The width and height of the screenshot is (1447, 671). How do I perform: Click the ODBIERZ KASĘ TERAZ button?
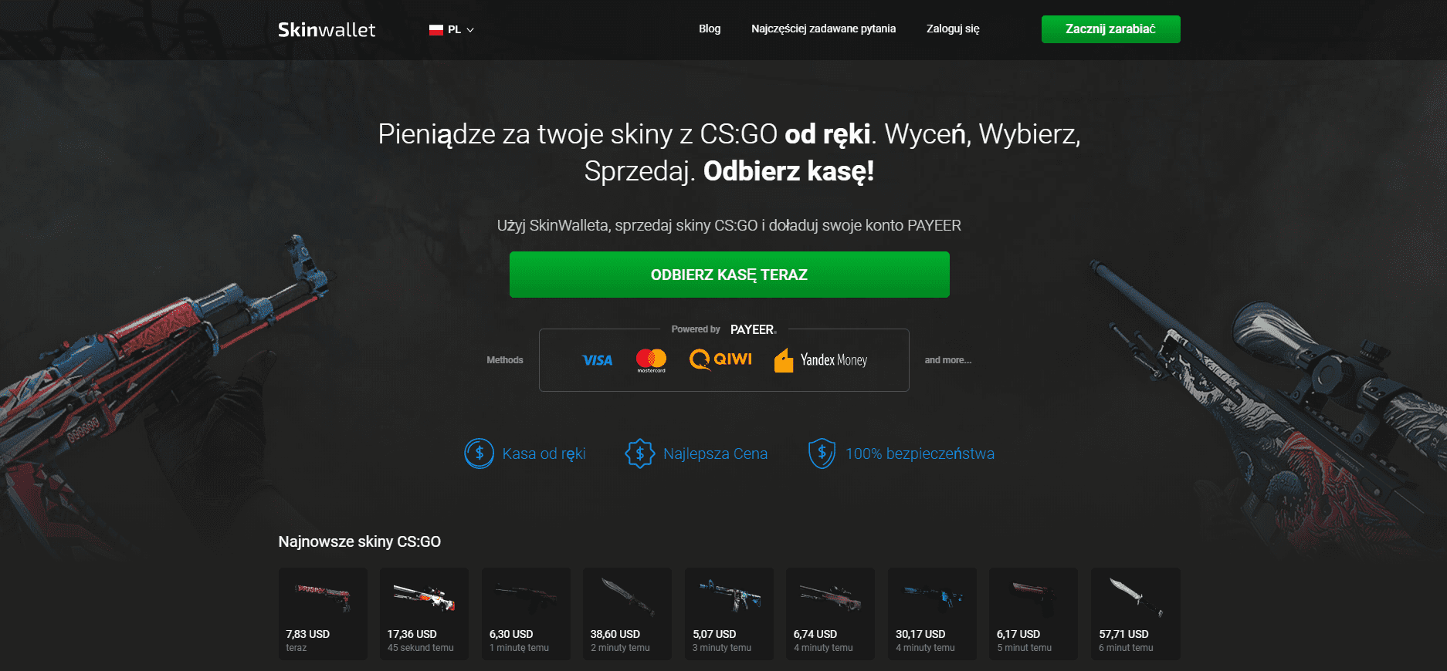730,275
